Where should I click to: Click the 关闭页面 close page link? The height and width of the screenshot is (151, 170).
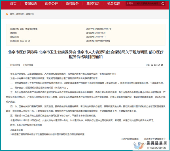[28, 65]
